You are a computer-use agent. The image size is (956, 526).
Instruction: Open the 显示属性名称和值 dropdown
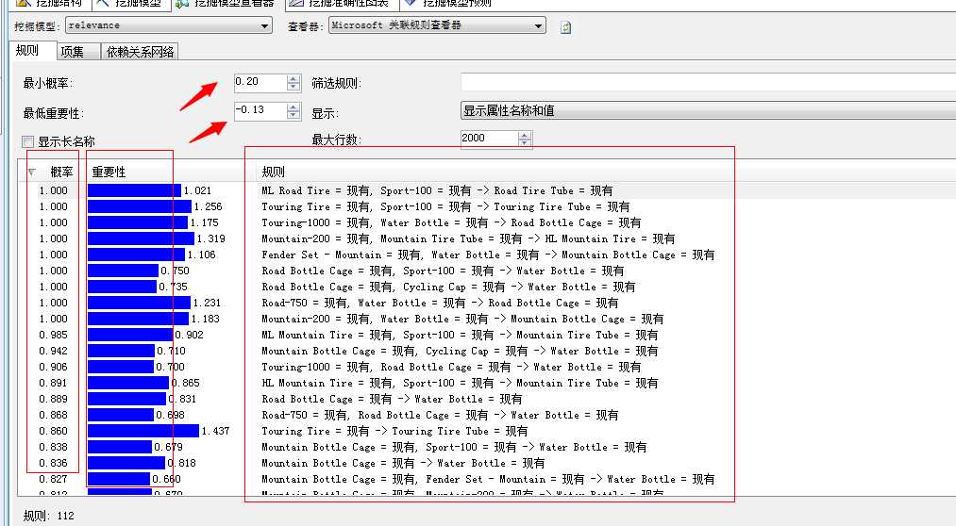[x=708, y=111]
